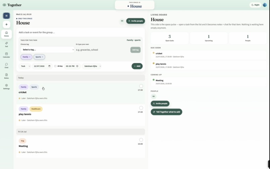Open cricket under Due Soon
The height and width of the screenshot is (169, 270).
pyautogui.click(x=208, y=55)
